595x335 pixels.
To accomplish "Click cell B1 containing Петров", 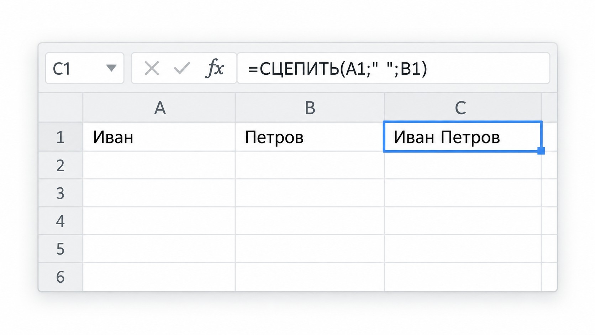I will click(x=310, y=137).
